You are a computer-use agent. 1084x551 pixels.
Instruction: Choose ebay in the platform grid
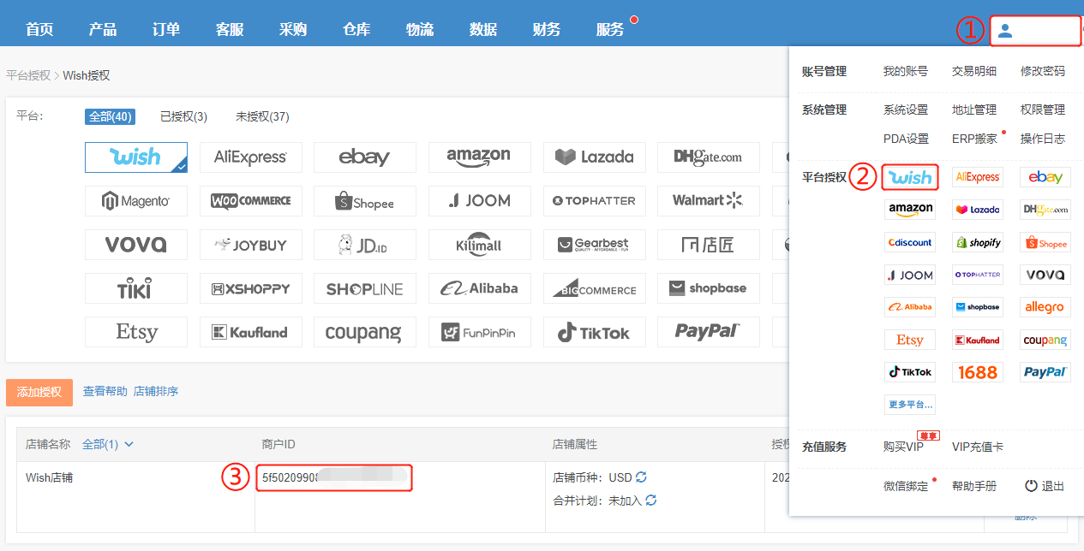tap(365, 157)
